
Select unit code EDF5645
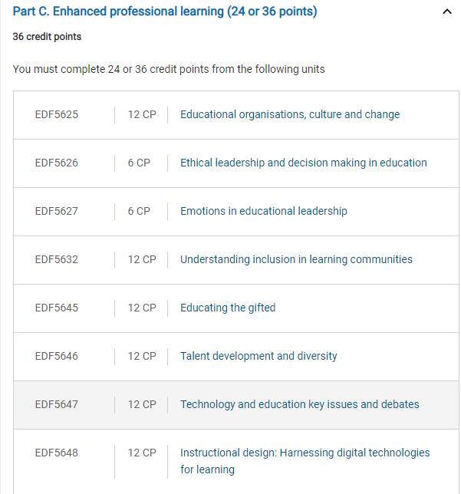57,308
